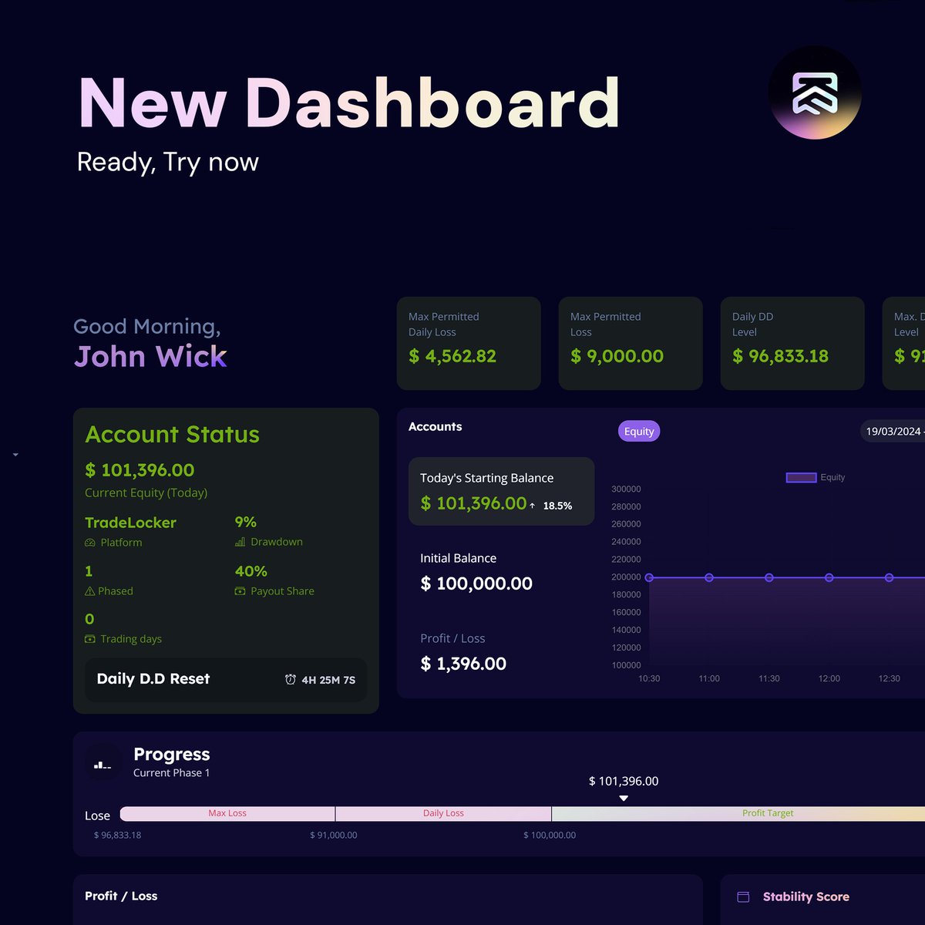Click the $ 4,562.82 daily loss value
Viewport: 925px width, 925px height.
[x=452, y=356]
